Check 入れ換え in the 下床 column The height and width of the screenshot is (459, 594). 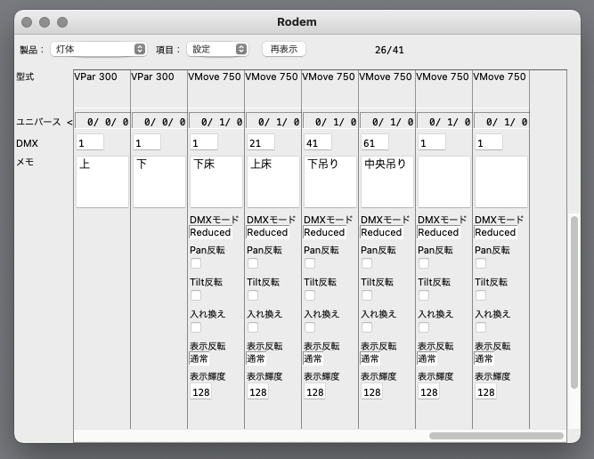[196, 327]
